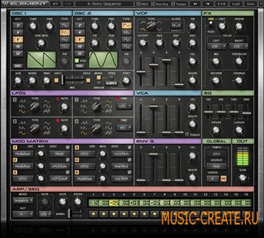Click the LFO 4 type selector knob
The height and width of the screenshot is (238, 264).
96,128
